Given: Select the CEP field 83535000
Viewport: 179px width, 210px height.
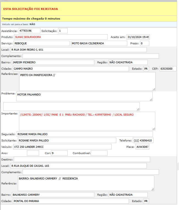Looking at the screenshot, I should (x=168, y=69).
